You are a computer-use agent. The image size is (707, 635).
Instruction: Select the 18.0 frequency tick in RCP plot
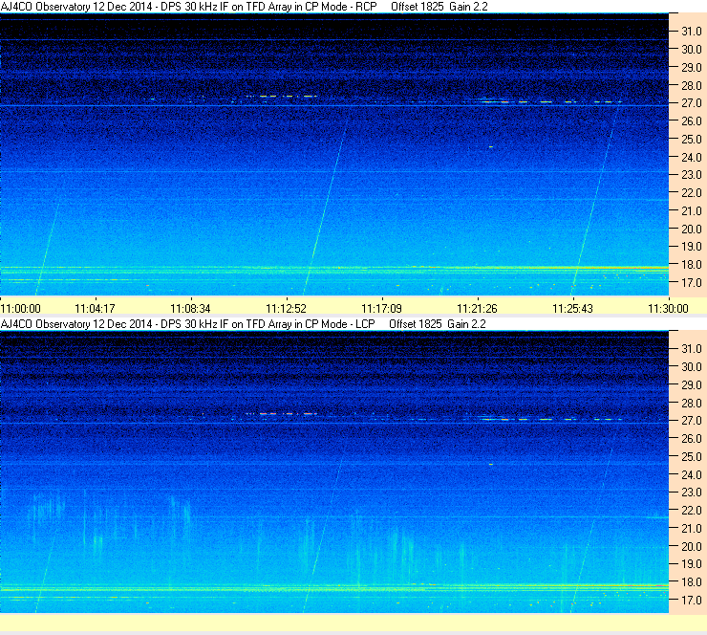tap(691, 265)
